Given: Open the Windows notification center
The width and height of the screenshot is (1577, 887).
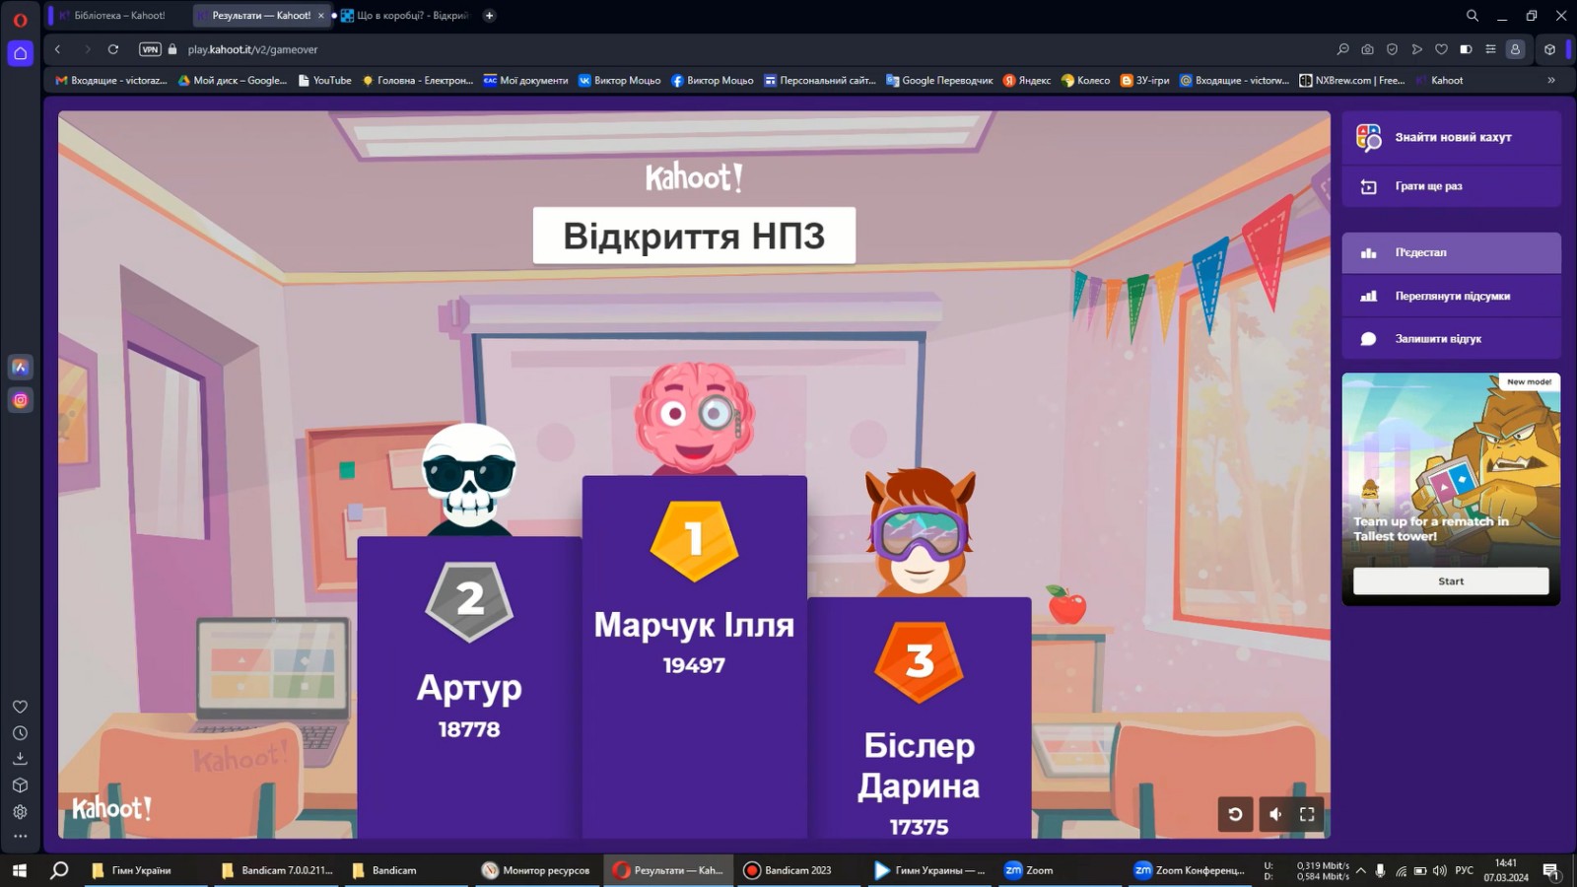Looking at the screenshot, I should (1550, 870).
